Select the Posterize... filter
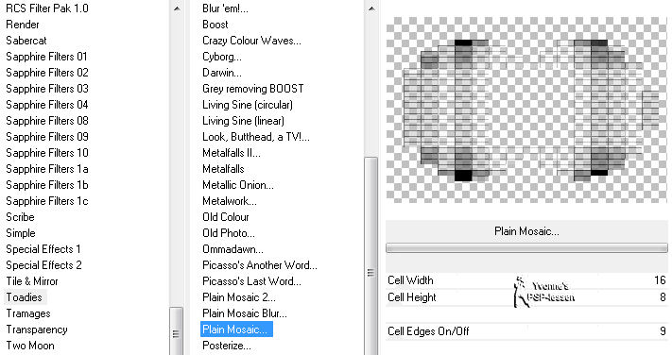 coord(227,346)
